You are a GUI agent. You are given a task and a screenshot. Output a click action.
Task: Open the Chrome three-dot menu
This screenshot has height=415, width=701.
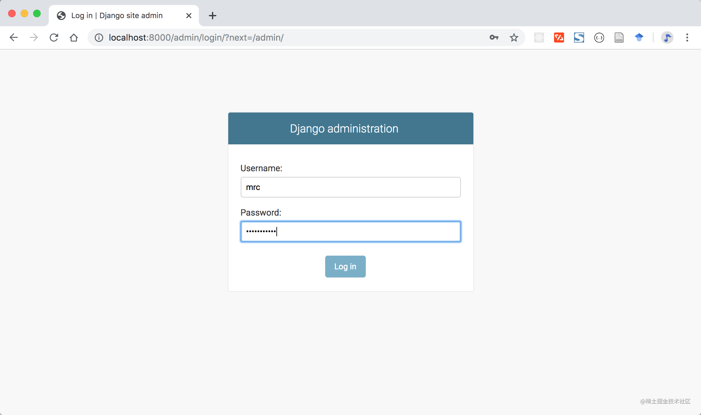point(687,37)
